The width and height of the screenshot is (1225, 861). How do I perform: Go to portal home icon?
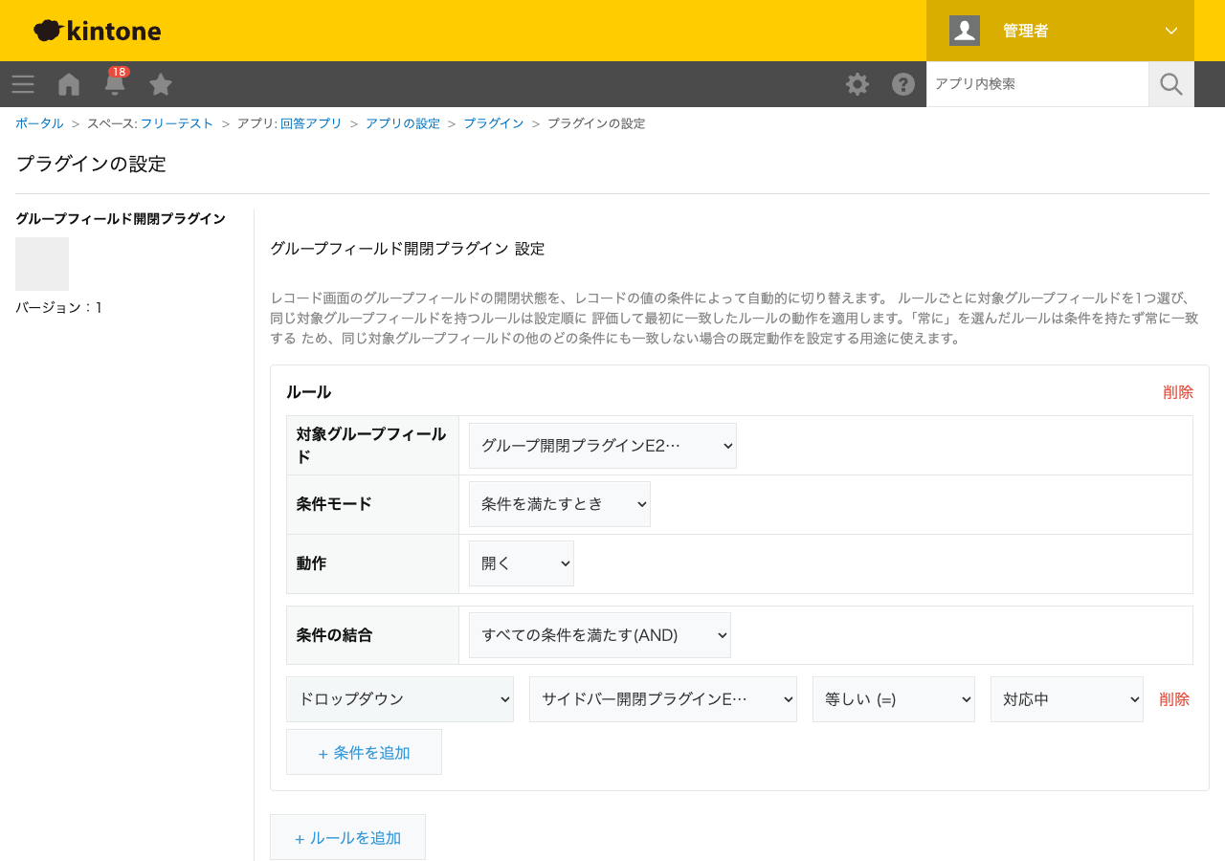click(69, 84)
